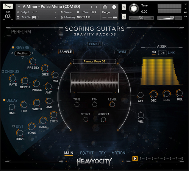Screen dimensions: 189x171
Task: Select the ADSR KEY option
Action: pyautogui.click(x=154, y=52)
